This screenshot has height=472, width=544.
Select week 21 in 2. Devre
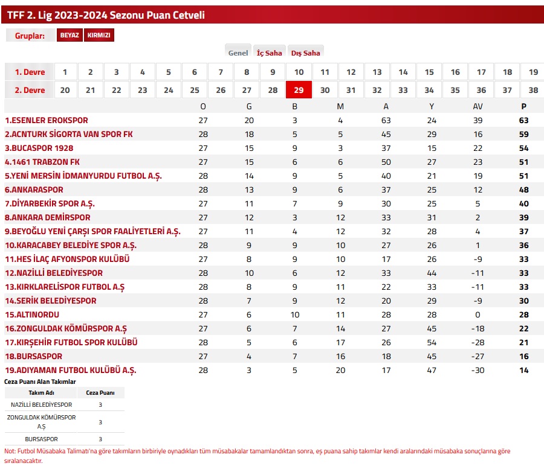point(91,90)
